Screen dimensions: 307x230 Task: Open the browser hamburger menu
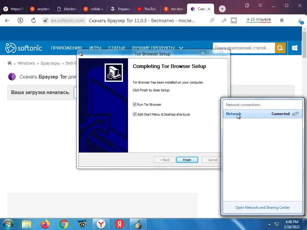[260, 5]
